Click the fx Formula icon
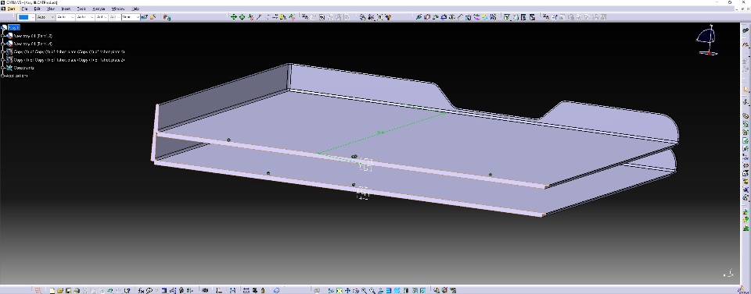 pyautogui.click(x=142, y=290)
